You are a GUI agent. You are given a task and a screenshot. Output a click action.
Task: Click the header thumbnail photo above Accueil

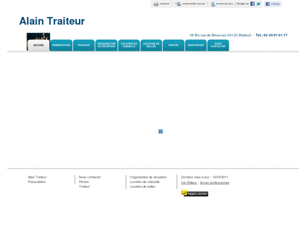tap(38, 36)
